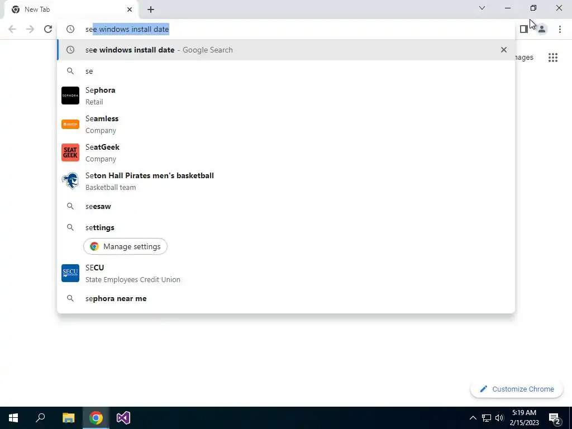Click the Seton Hall Pirates logo

tap(70, 181)
